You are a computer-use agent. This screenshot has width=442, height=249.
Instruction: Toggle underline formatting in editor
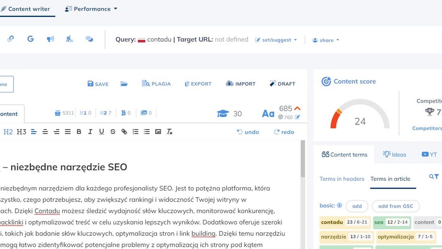pyautogui.click(x=101, y=132)
